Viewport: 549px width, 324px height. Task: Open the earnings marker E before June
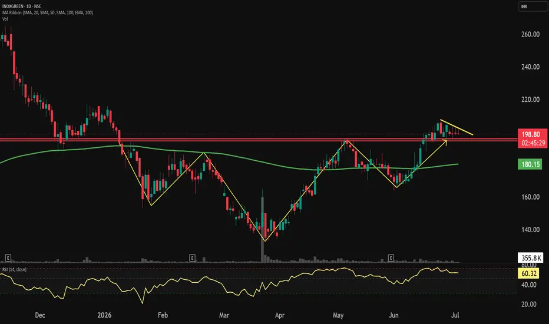391,258
